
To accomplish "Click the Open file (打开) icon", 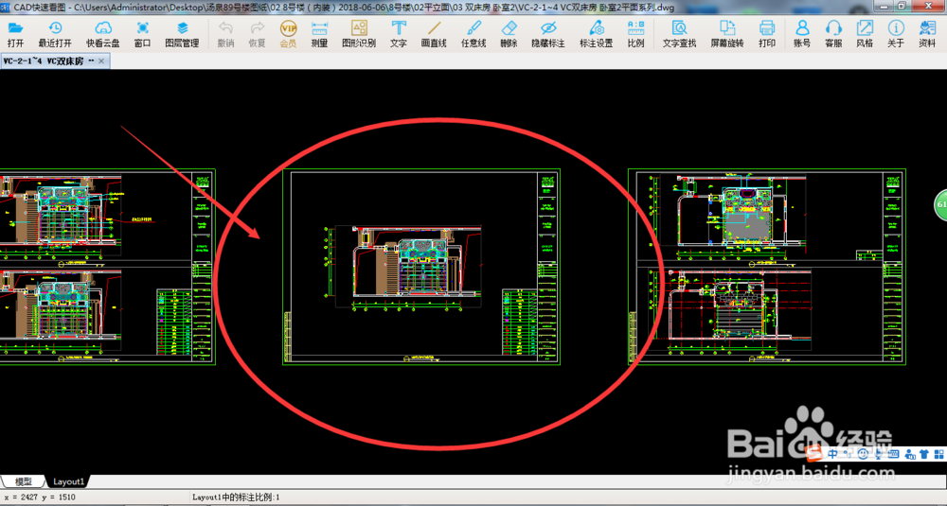I will [x=15, y=33].
